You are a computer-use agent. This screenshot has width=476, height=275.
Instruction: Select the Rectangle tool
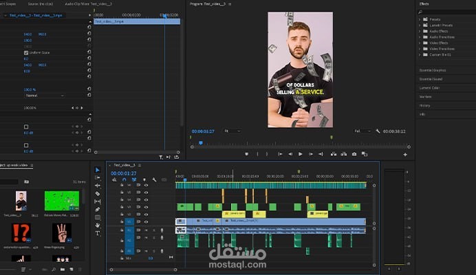coord(97,217)
